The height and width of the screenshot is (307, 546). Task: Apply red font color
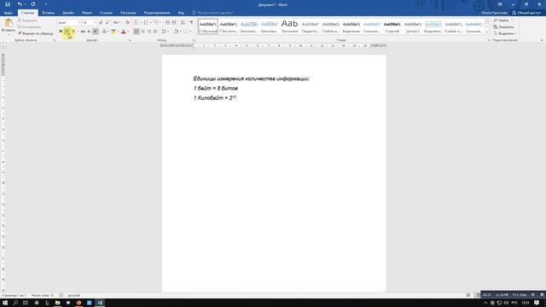click(123, 32)
